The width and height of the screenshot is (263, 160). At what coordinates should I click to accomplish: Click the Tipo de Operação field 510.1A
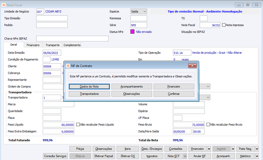coord(182,53)
